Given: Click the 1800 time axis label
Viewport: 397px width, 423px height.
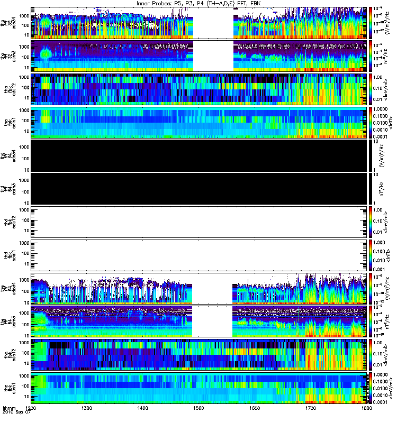Looking at the screenshot, I should pos(366,408).
